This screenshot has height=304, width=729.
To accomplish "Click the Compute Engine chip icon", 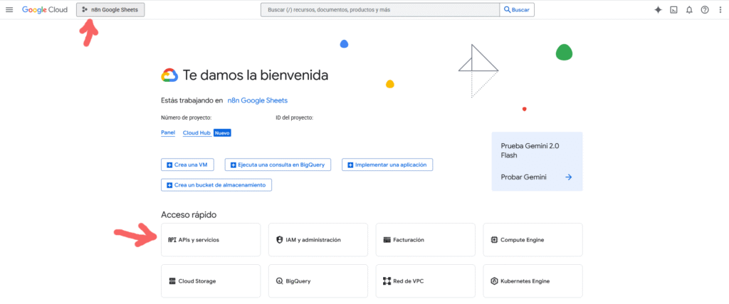I will [494, 240].
